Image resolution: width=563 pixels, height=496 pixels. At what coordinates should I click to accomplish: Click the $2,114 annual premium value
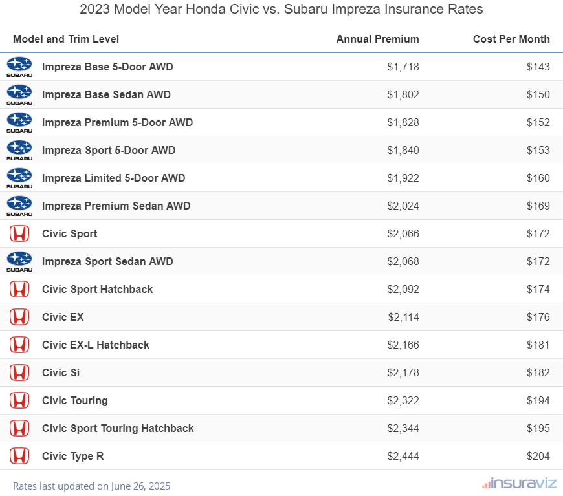tap(404, 318)
